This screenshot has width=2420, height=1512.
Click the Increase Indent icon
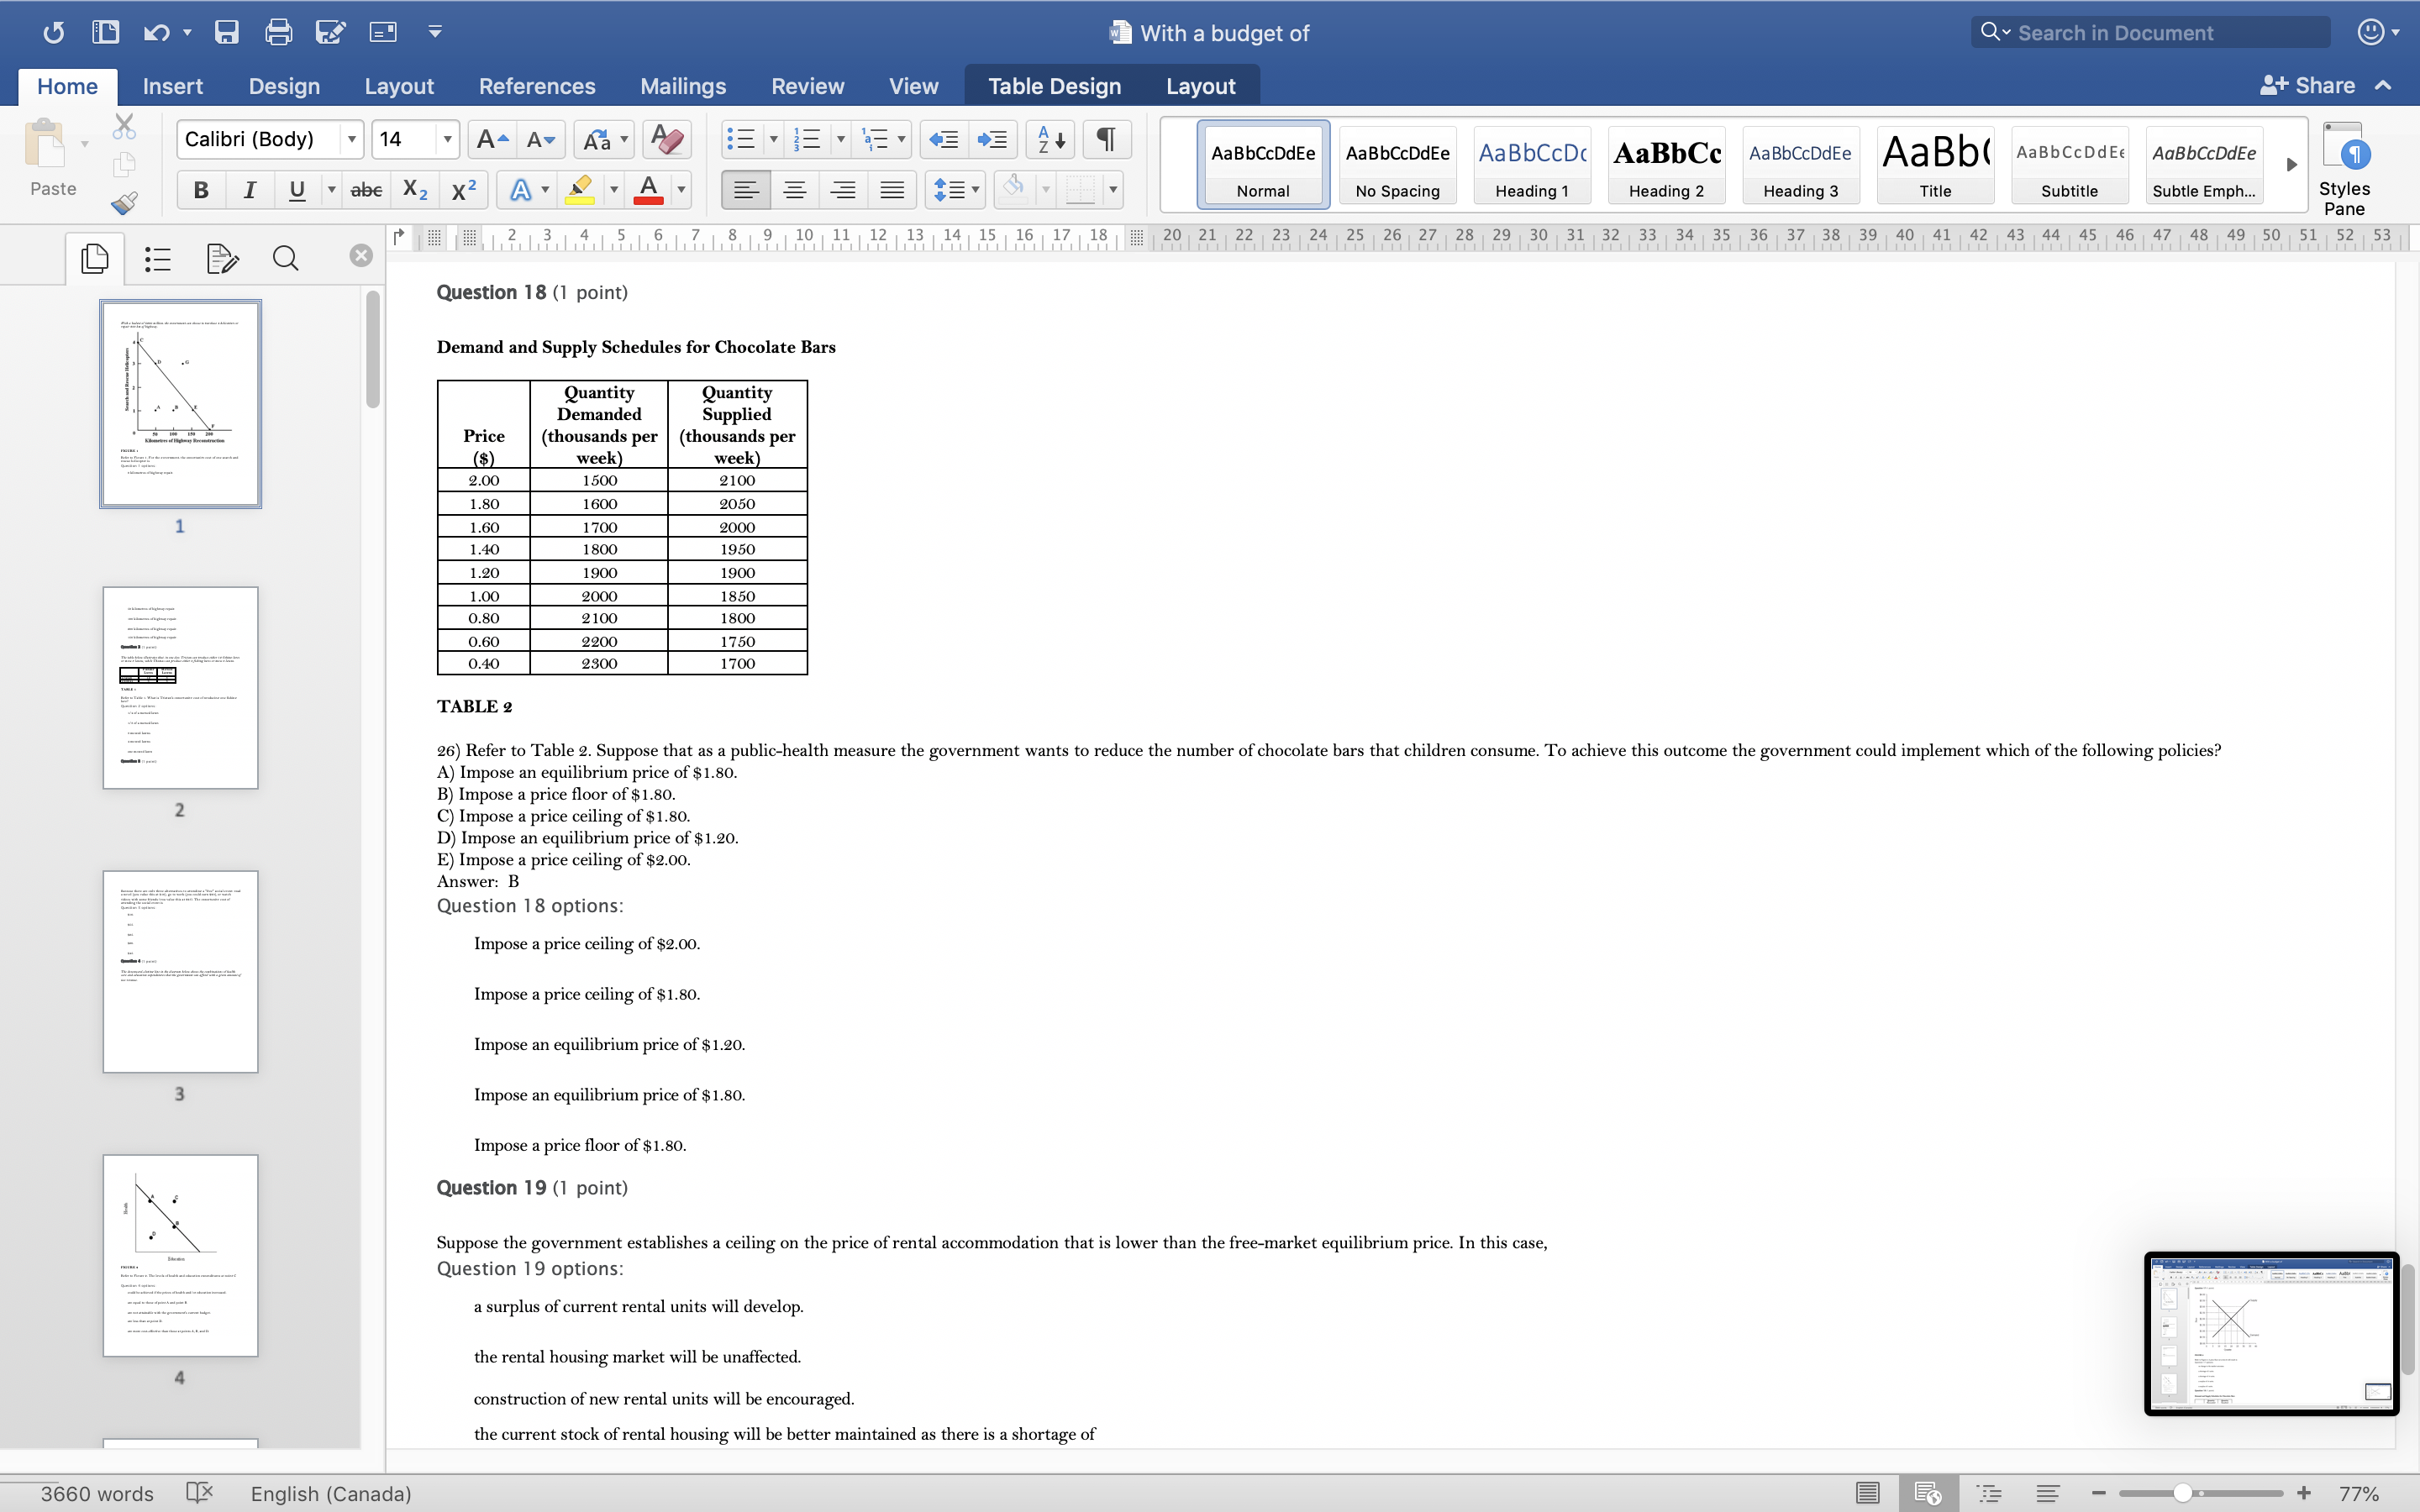(992, 139)
